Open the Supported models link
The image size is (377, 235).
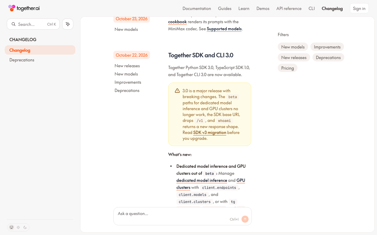224,29
